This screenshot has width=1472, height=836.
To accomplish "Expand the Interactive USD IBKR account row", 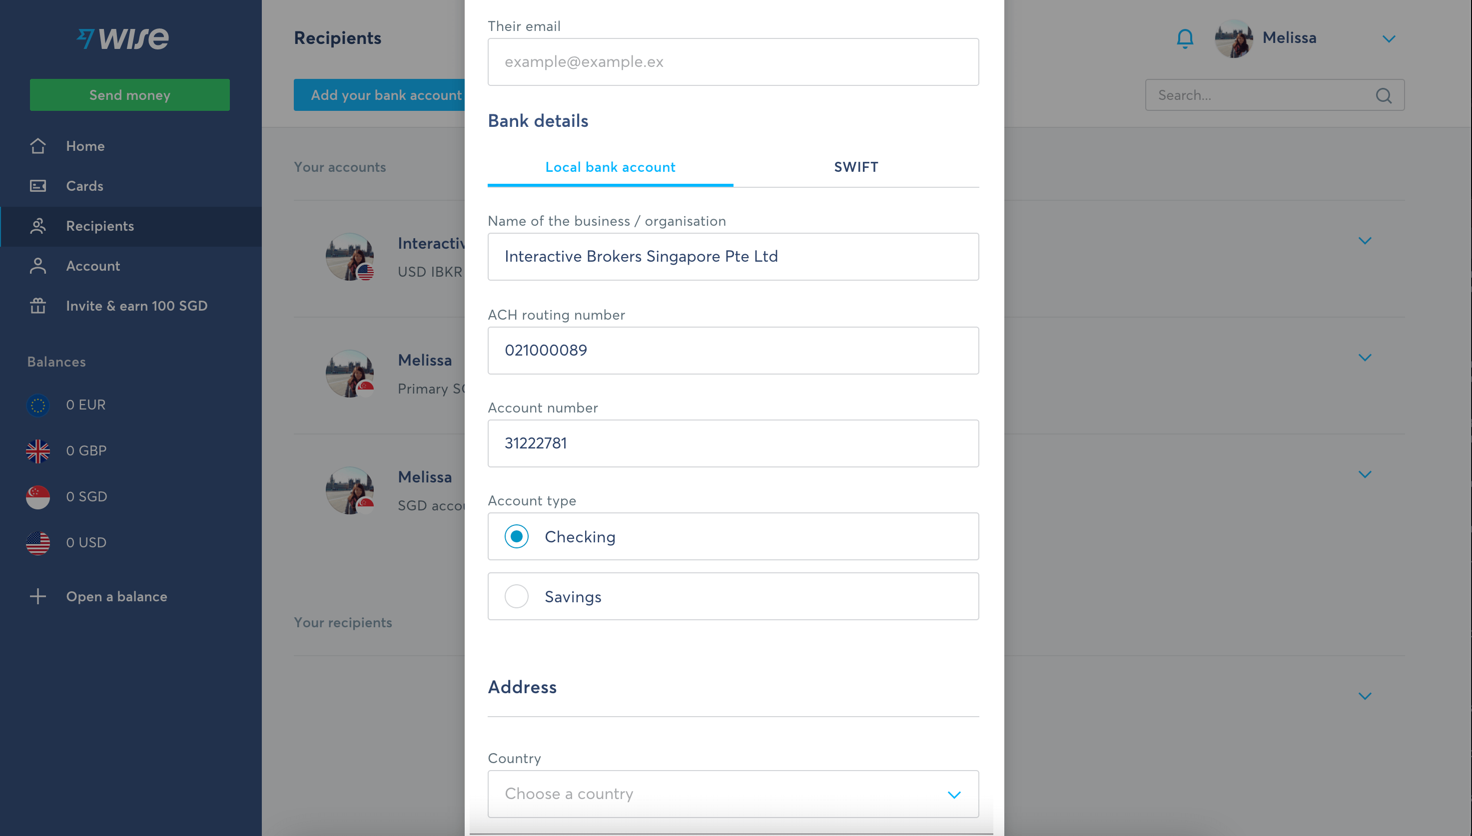I will pyautogui.click(x=1365, y=241).
